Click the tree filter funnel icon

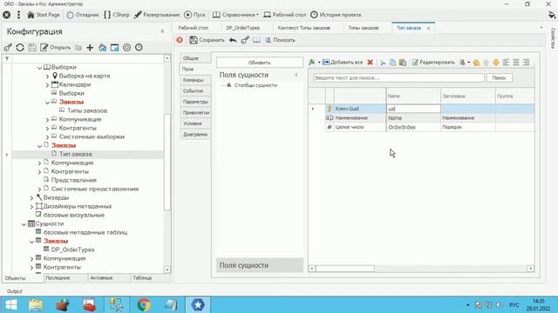click(7, 58)
